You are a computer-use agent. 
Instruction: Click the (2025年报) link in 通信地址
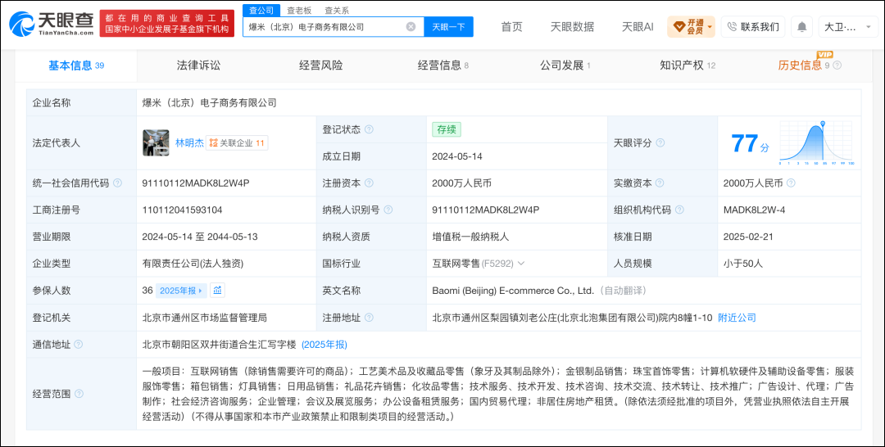point(324,344)
